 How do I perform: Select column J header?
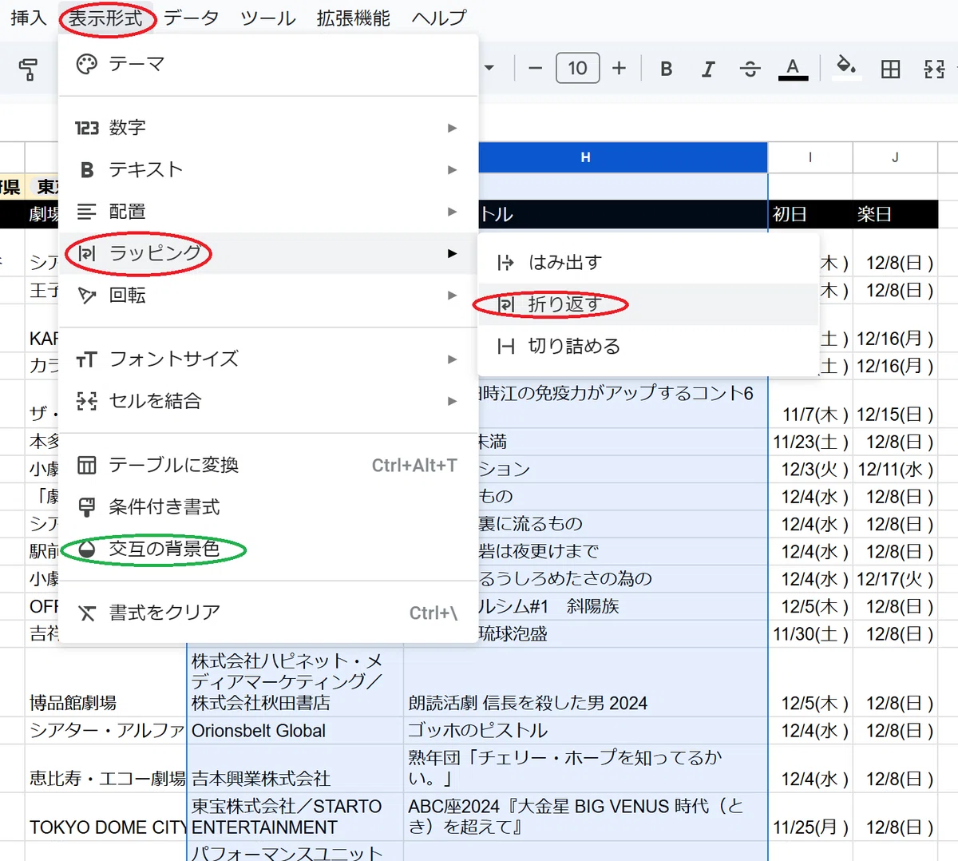(895, 157)
